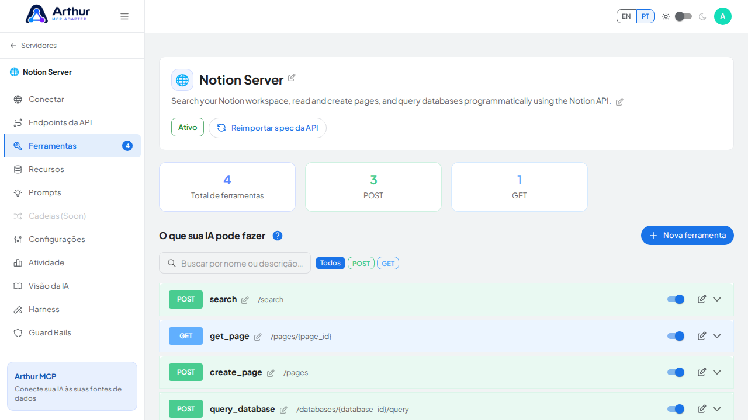Click the Guard Rails shield icon
Viewport: 748px width, 420px height.
pos(18,332)
